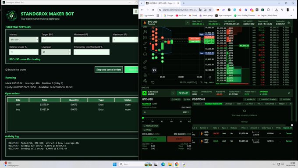Open the MetaMask fox extension
Image resolution: width=298 pixels, height=168 pixels.
[x=218, y=10]
